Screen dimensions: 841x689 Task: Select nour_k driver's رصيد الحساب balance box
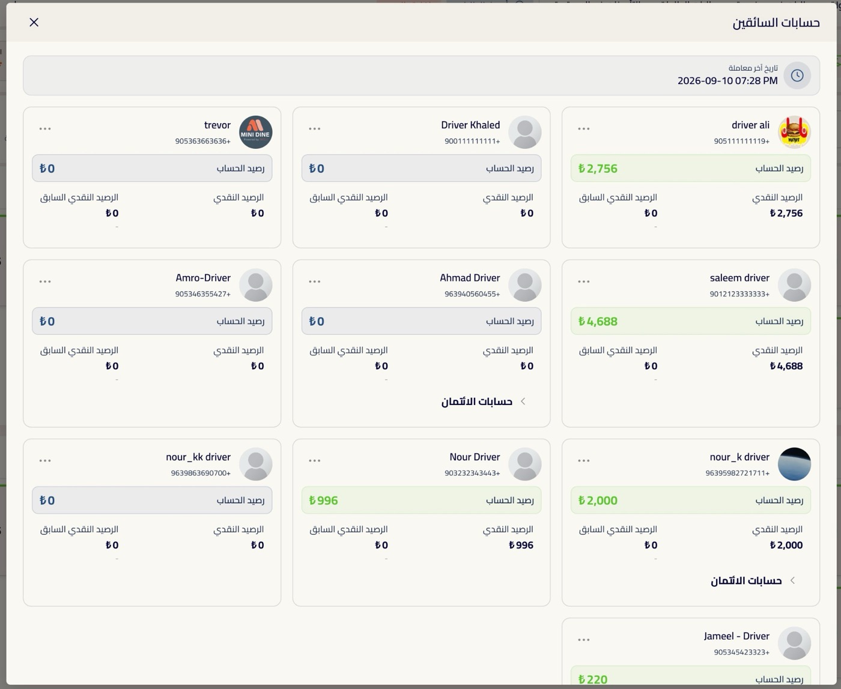(x=691, y=500)
